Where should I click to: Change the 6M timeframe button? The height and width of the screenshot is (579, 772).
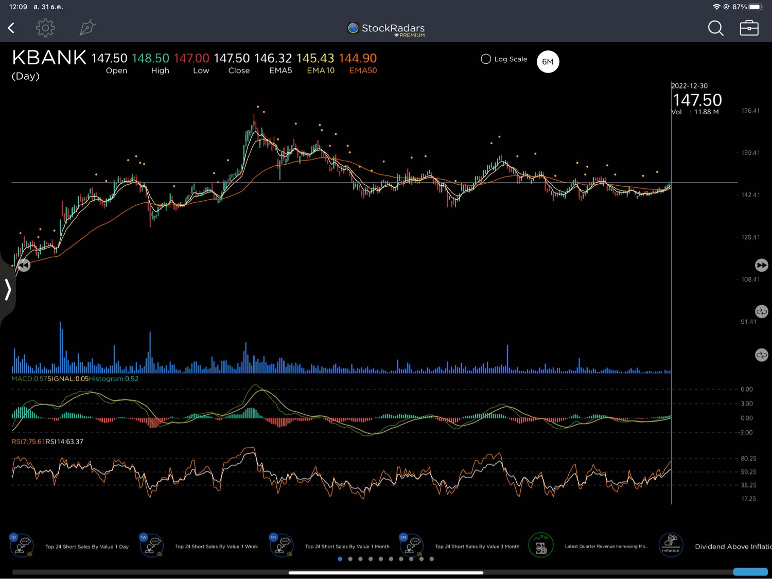click(548, 62)
